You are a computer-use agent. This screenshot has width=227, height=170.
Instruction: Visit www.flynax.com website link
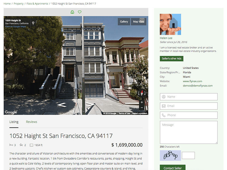point(192,81)
